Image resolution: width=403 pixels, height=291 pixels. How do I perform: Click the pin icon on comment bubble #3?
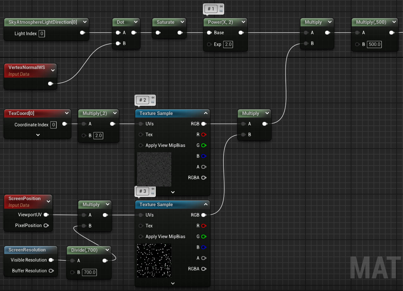(x=153, y=189)
